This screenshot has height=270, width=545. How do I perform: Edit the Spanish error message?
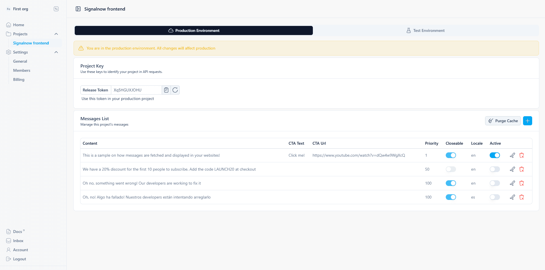[x=512, y=197]
